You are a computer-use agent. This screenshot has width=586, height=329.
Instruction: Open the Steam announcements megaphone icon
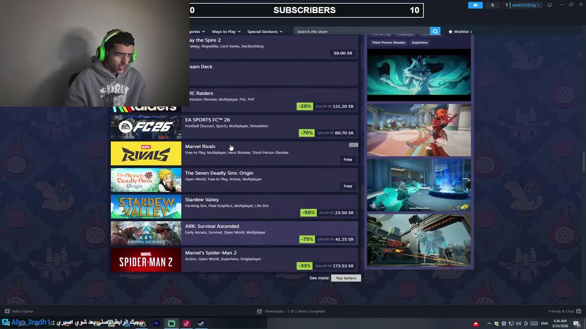475,5
